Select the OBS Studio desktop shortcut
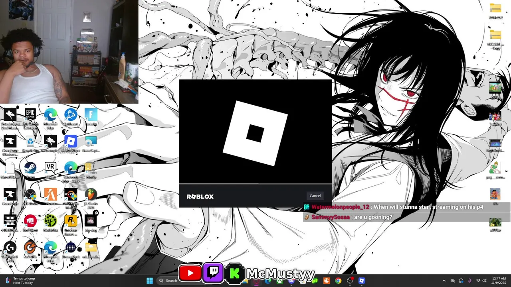511x287 pixels. 30,197
